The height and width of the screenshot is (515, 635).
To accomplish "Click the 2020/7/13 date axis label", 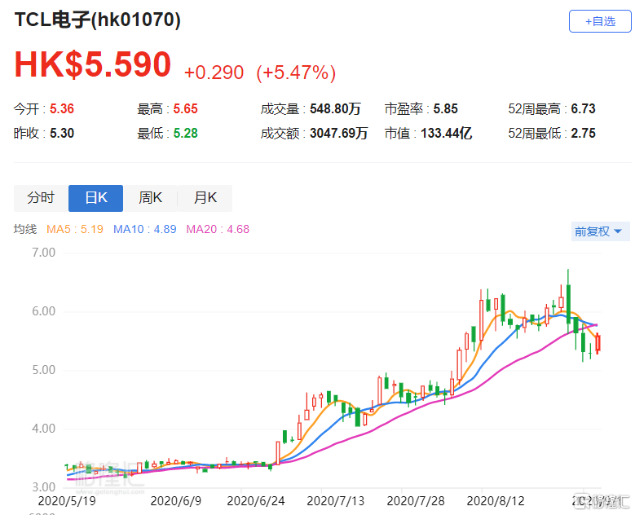I will pos(335,501).
